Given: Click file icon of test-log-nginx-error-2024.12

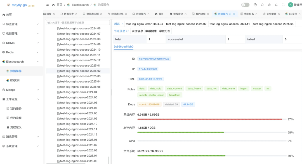Looking at the screenshot, I should [58, 135].
